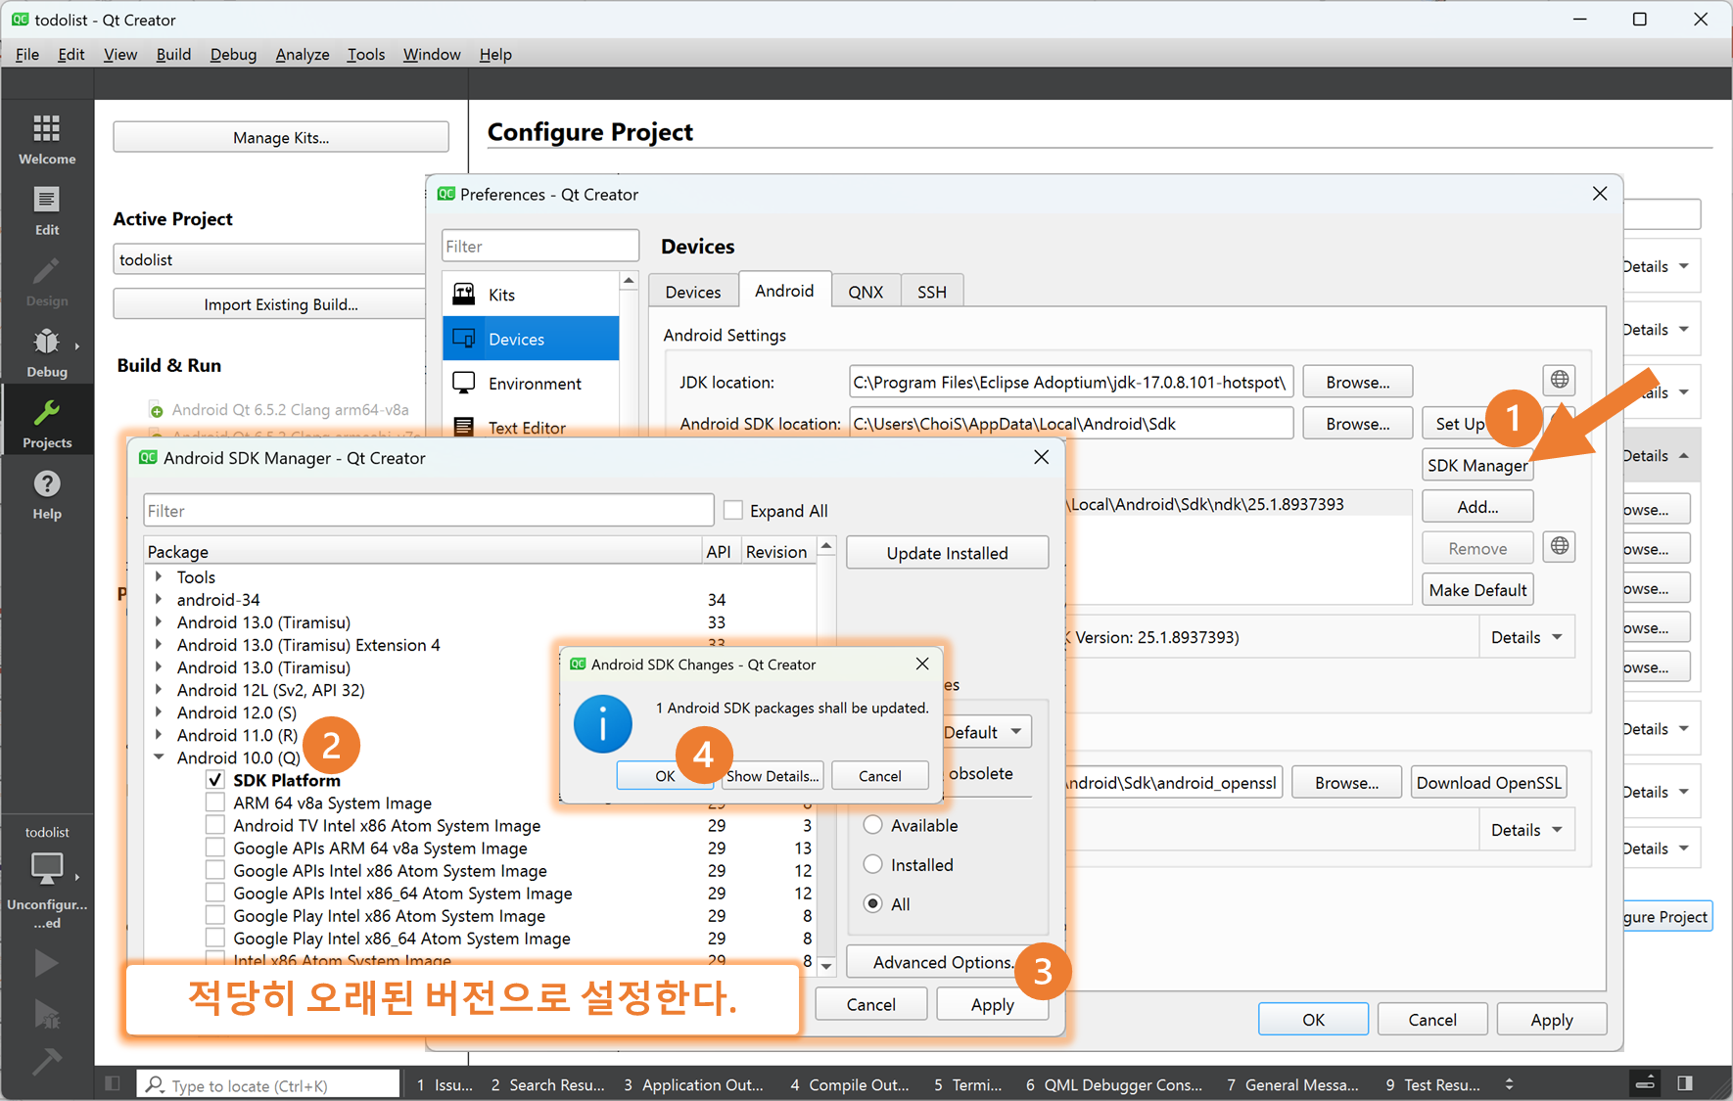Check Google APIs ARM 64 v8a System Image

point(215,848)
